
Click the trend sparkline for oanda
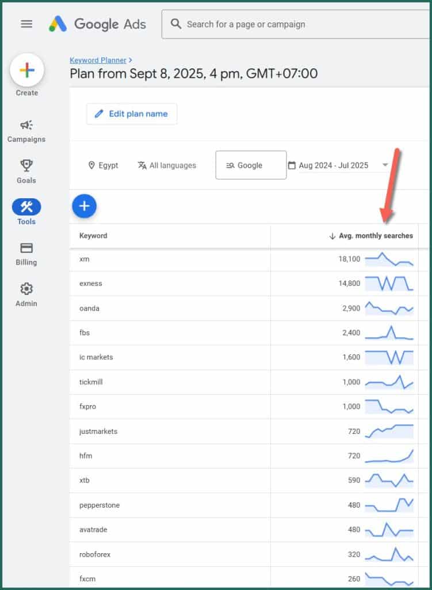coord(389,308)
